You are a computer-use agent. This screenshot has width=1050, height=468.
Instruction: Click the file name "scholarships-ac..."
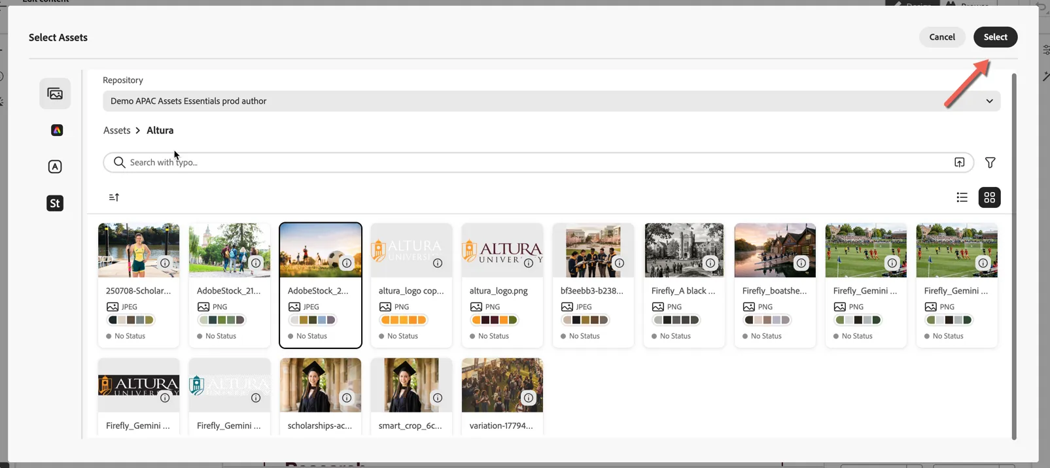320,426
